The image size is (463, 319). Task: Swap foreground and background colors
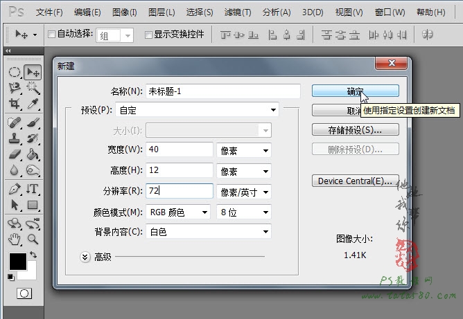pyautogui.click(x=33, y=255)
